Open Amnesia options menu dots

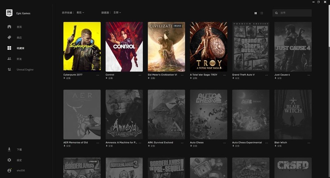[x=140, y=143]
